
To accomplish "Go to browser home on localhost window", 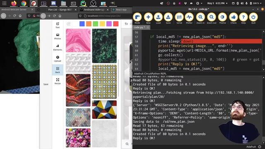I will 60,16.
